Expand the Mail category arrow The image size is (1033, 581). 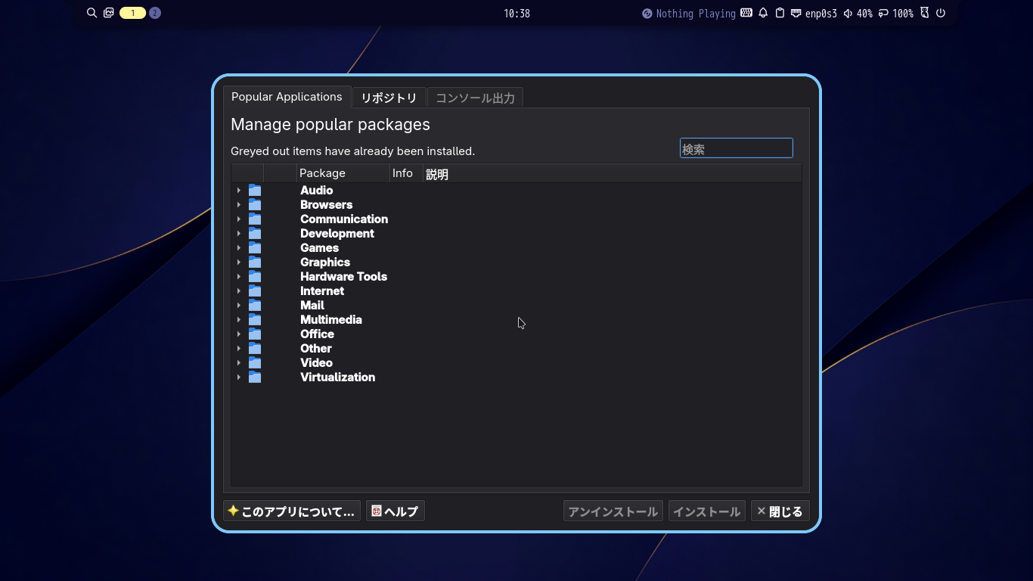pyautogui.click(x=239, y=306)
